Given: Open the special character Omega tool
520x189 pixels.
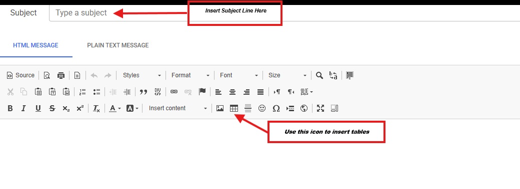Looking at the screenshot, I should point(276,108).
